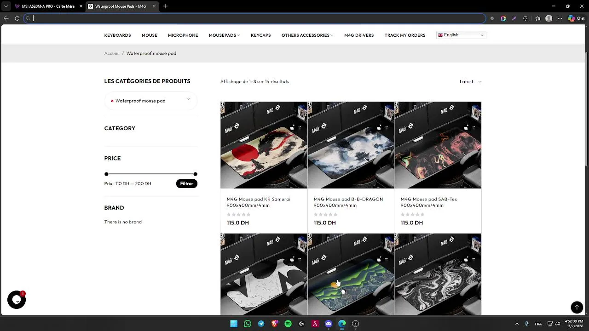Click the maximum price slider handle
This screenshot has width=589, height=331.
click(196, 174)
